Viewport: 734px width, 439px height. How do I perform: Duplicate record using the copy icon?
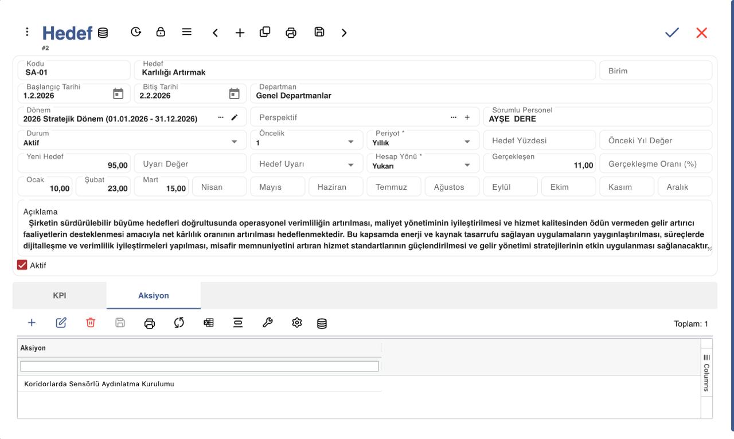point(265,32)
